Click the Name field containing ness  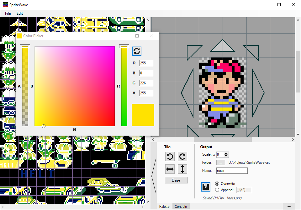[232, 171]
